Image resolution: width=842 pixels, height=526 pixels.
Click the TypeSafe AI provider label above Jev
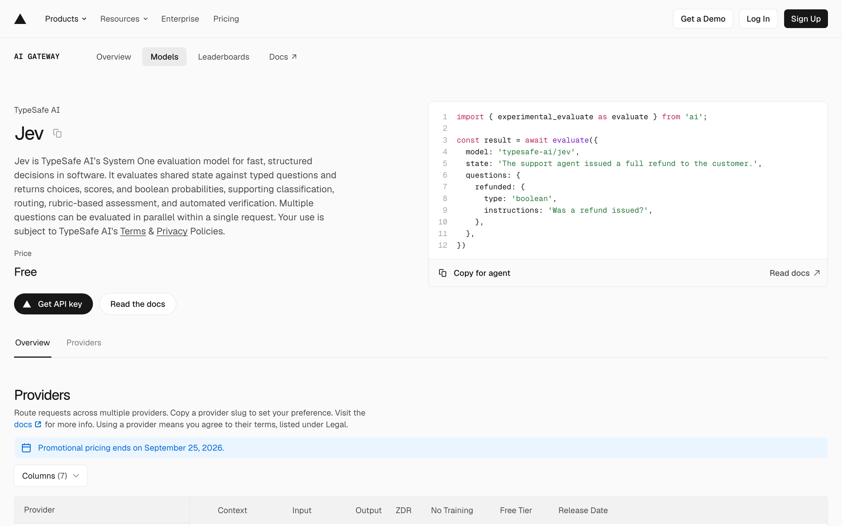click(37, 110)
